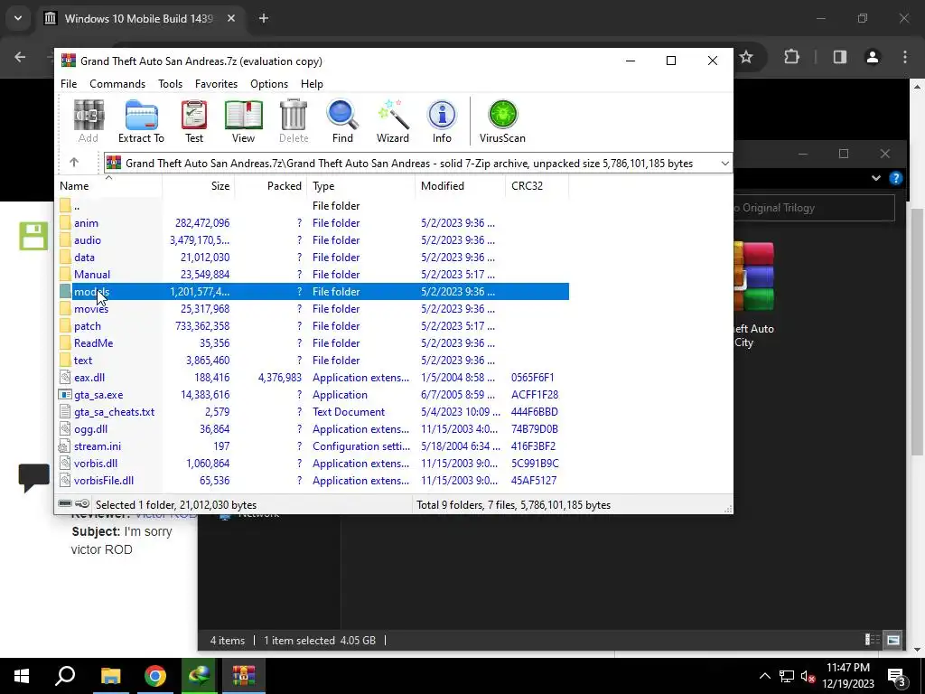Click the green save floppy icon on webpage
This screenshot has height=694, width=925.
coord(33,236)
